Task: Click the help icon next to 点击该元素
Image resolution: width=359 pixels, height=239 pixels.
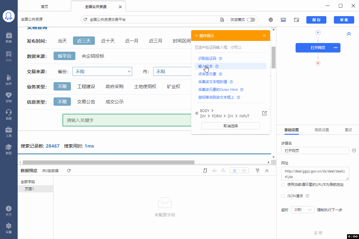Action: pyautogui.click(x=220, y=74)
